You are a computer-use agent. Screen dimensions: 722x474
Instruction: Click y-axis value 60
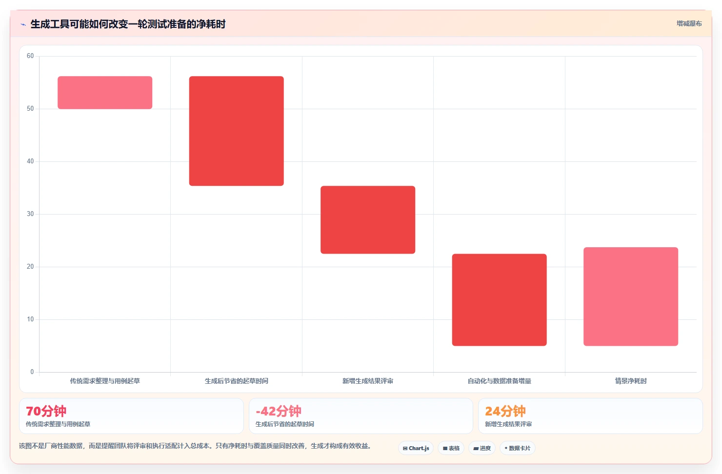click(30, 56)
